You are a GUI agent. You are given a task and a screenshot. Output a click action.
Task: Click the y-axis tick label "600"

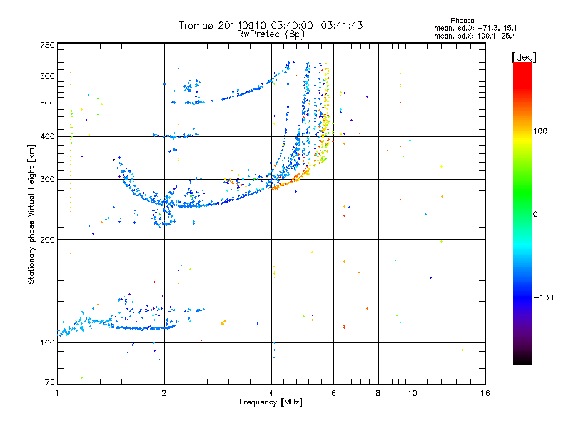tap(47, 76)
